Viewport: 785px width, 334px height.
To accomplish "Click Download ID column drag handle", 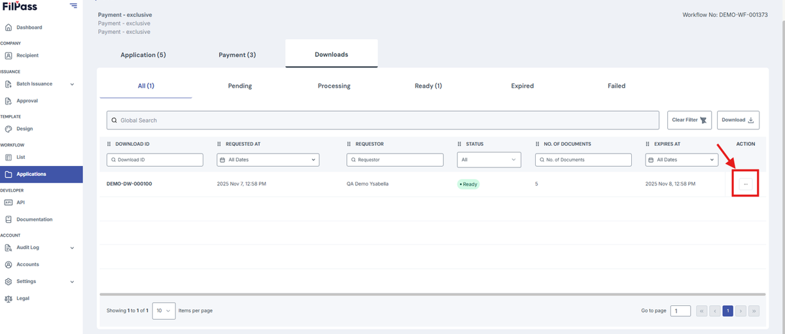I will [109, 144].
